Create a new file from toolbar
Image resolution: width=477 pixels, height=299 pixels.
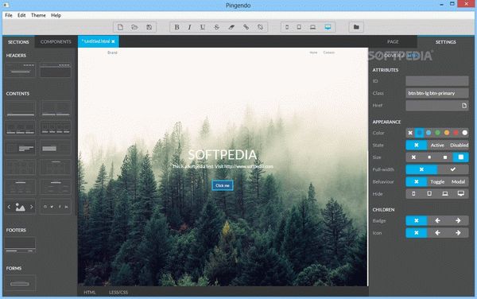click(121, 27)
